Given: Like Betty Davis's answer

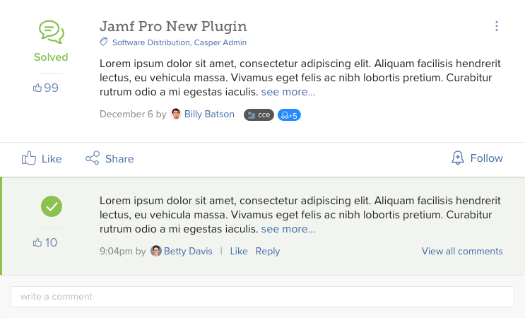Looking at the screenshot, I should (239, 251).
